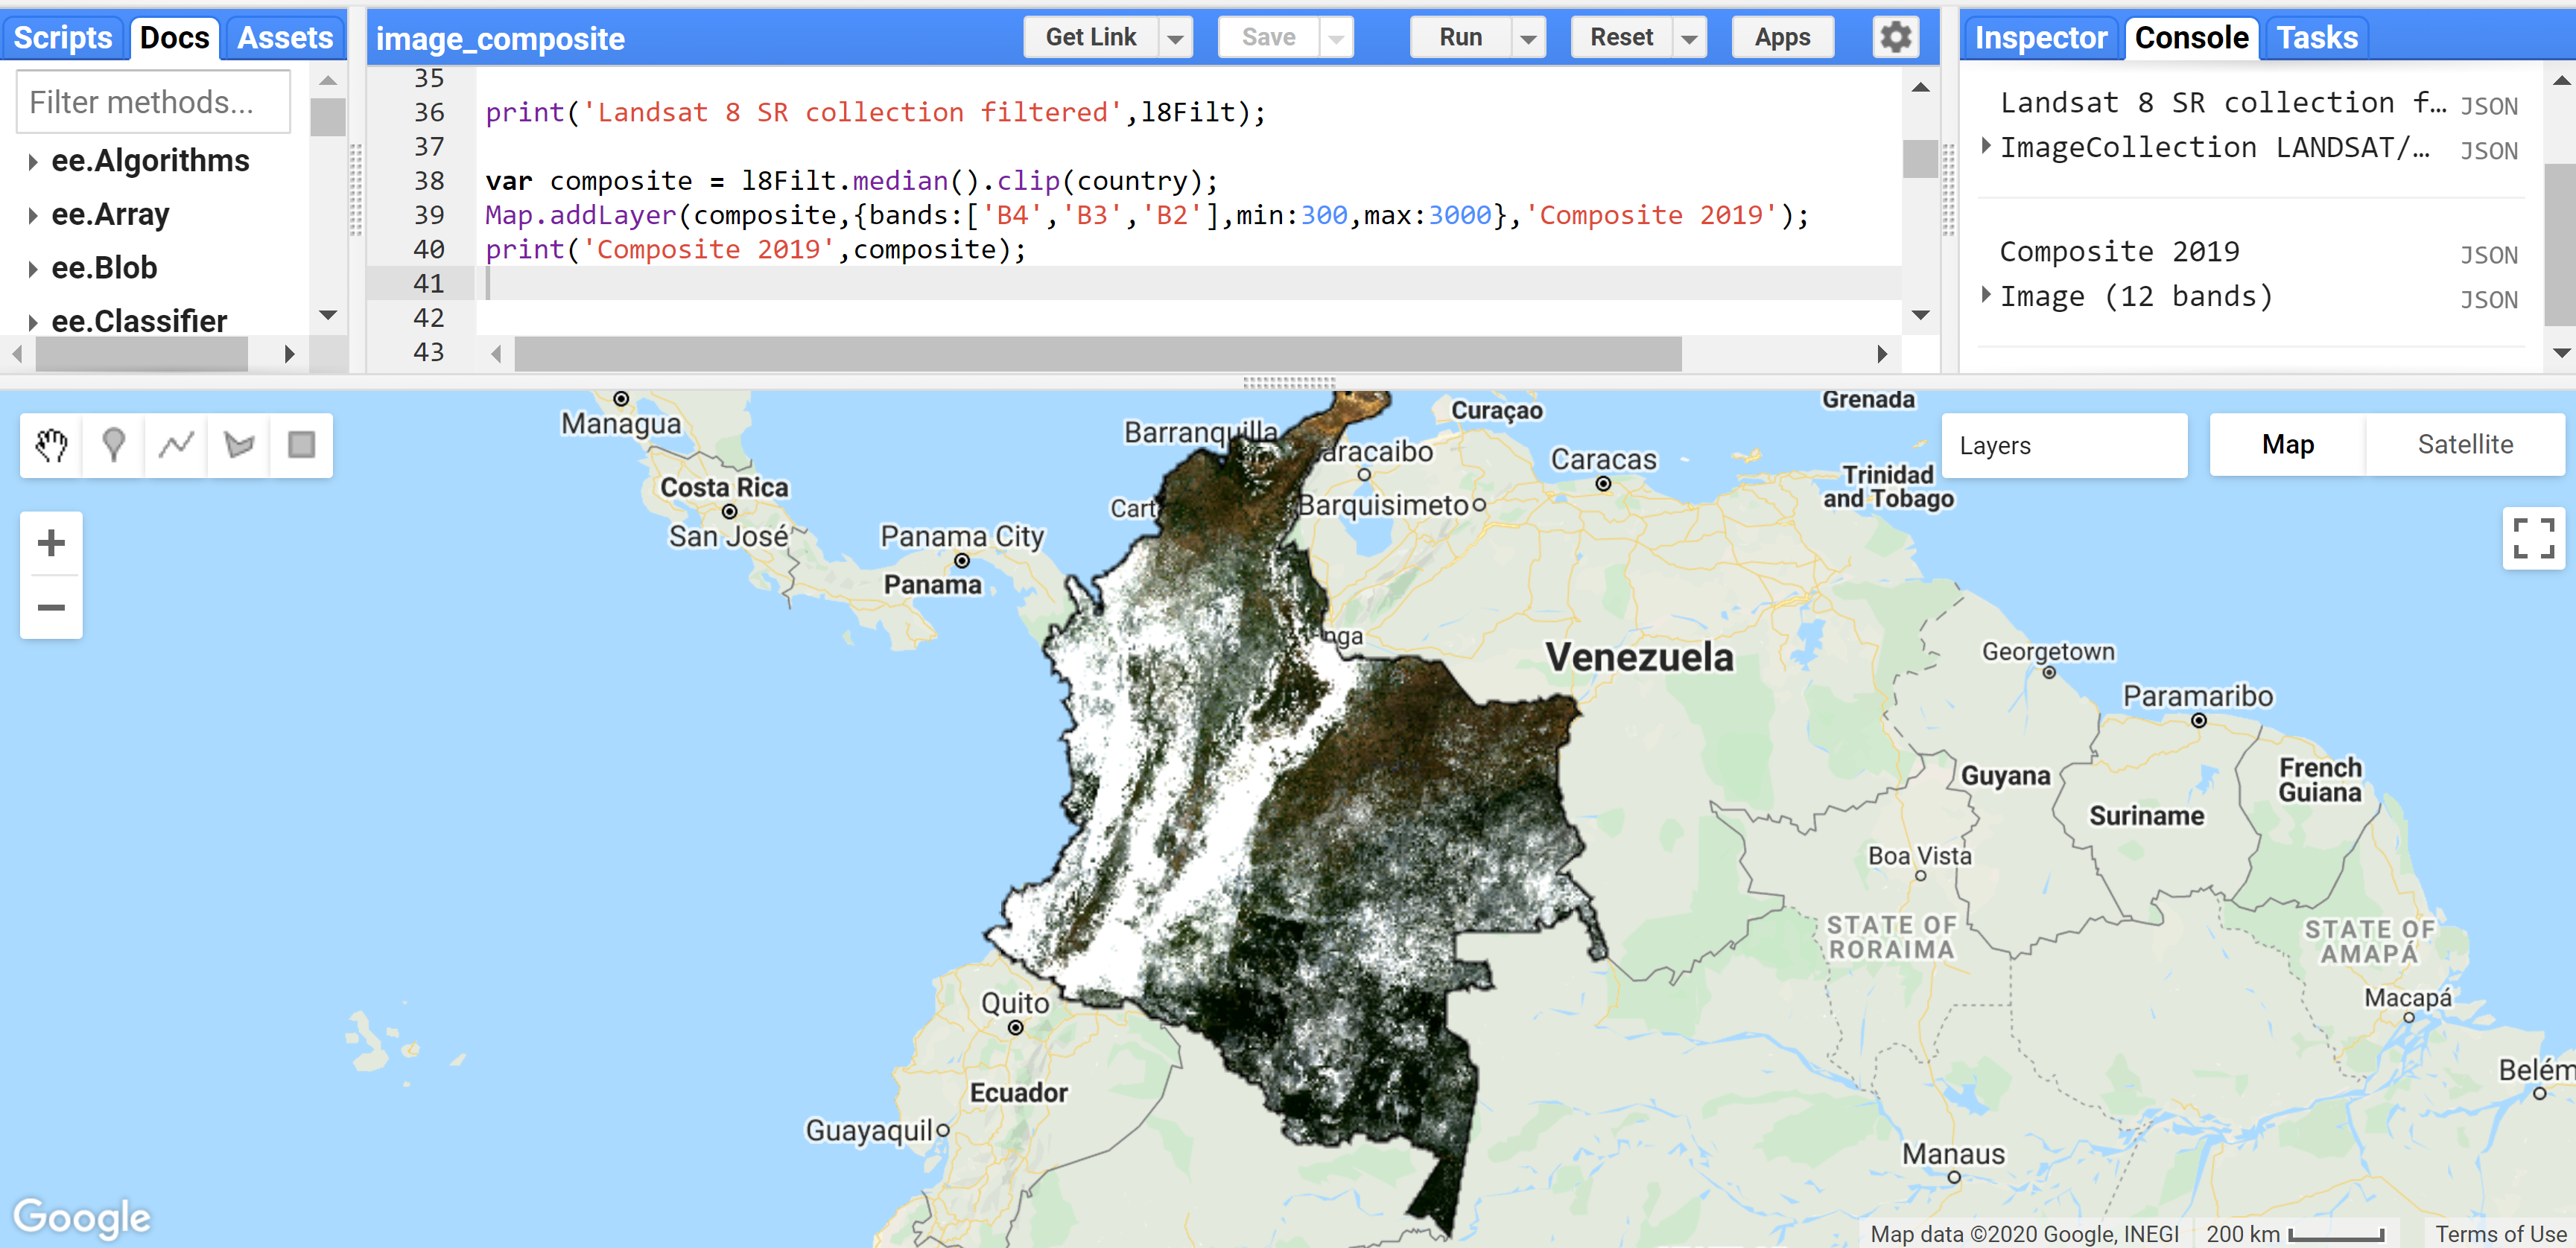
Task: Open the Apps button
Action: coord(1782,38)
